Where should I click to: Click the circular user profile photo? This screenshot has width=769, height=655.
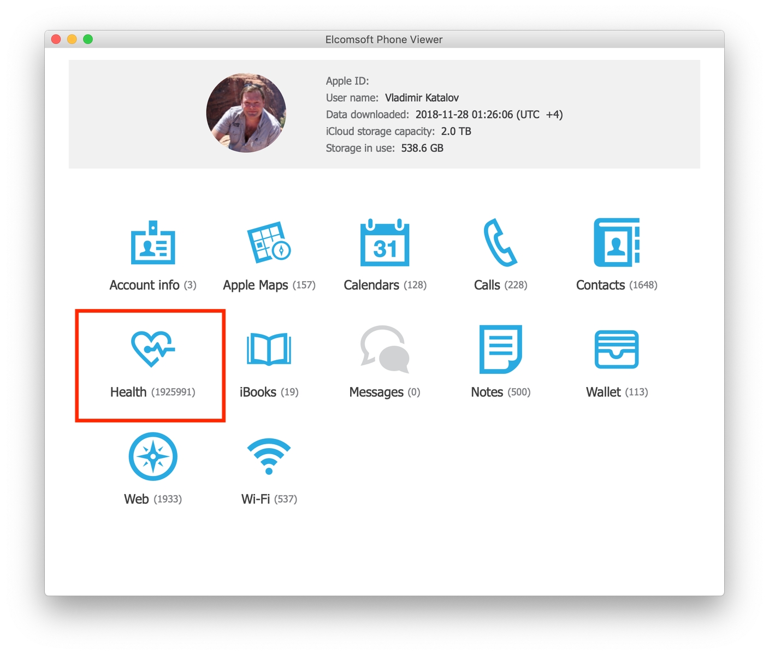(x=246, y=113)
